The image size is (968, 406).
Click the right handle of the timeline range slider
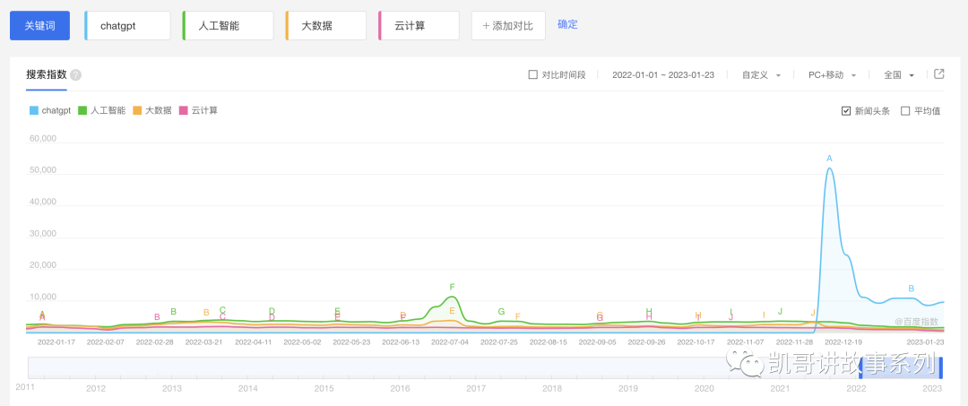pyautogui.click(x=941, y=367)
